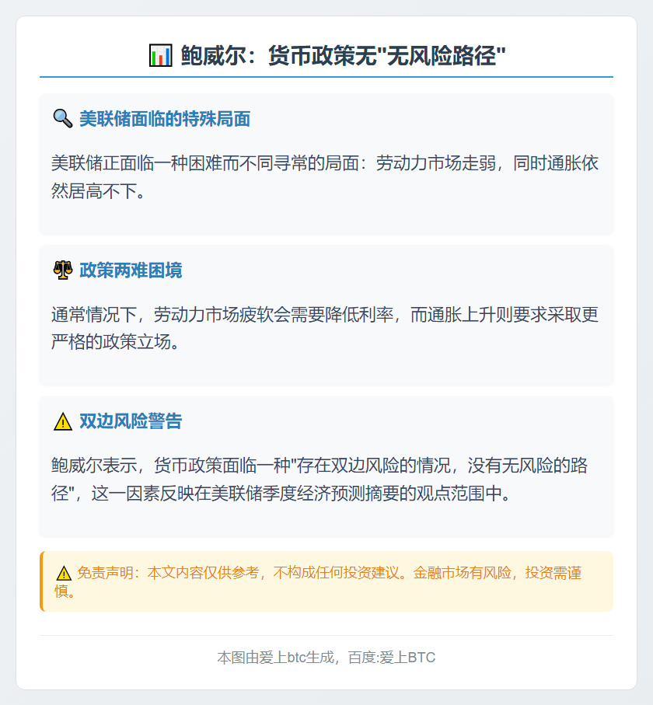Select the heading 美联储面临的特殊局面
This screenshot has height=705, width=653.
[x=164, y=119]
